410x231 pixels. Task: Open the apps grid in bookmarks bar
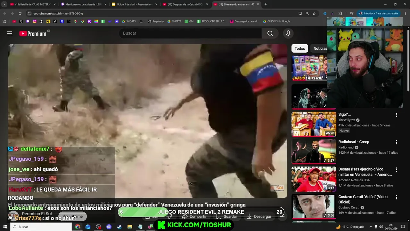[x=4, y=21]
